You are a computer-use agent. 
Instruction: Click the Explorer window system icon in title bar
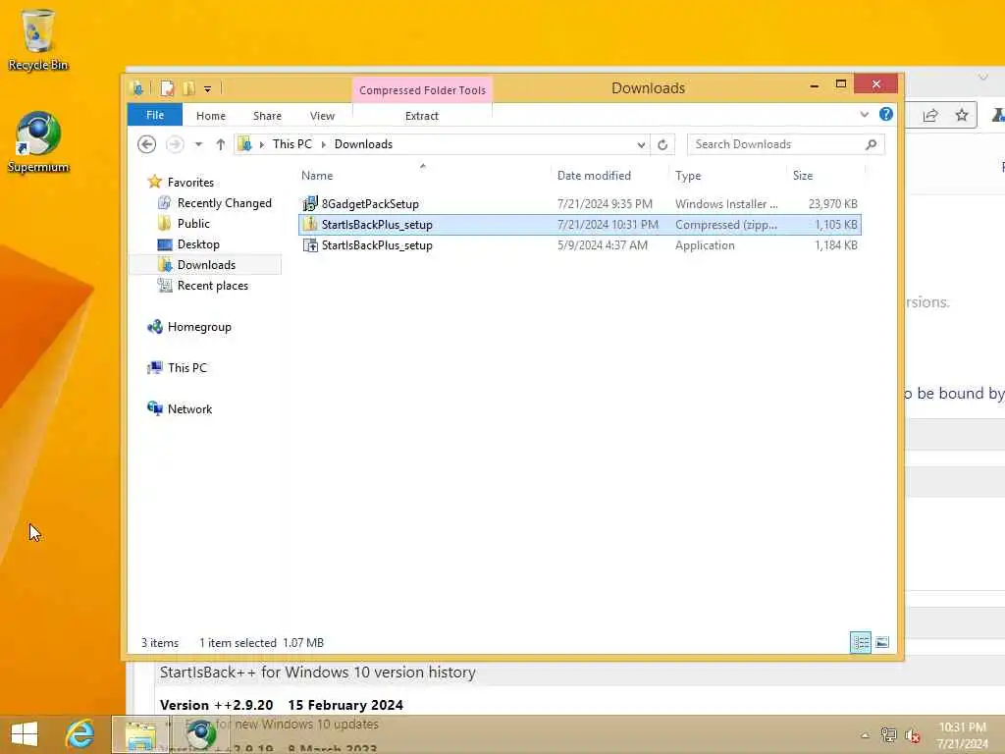click(136, 87)
